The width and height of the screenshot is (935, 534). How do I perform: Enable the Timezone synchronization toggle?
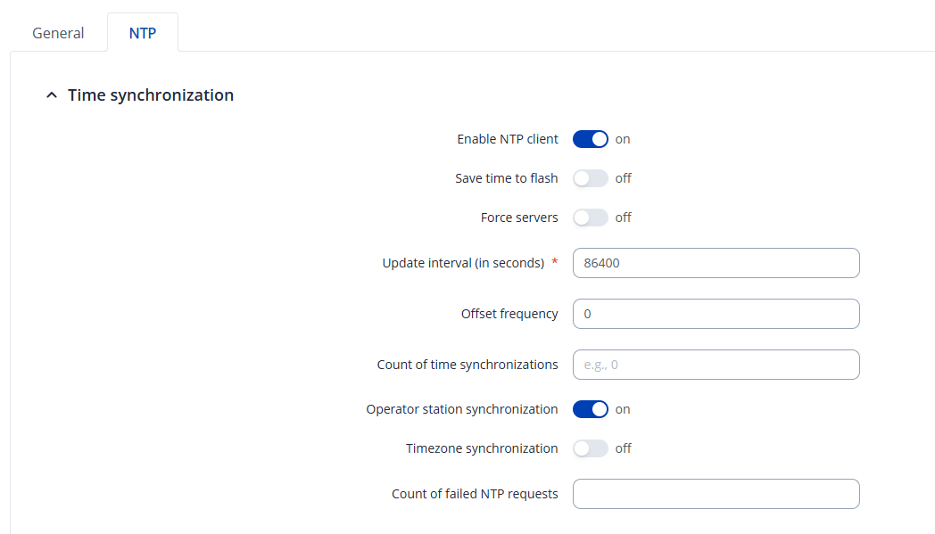(x=590, y=448)
